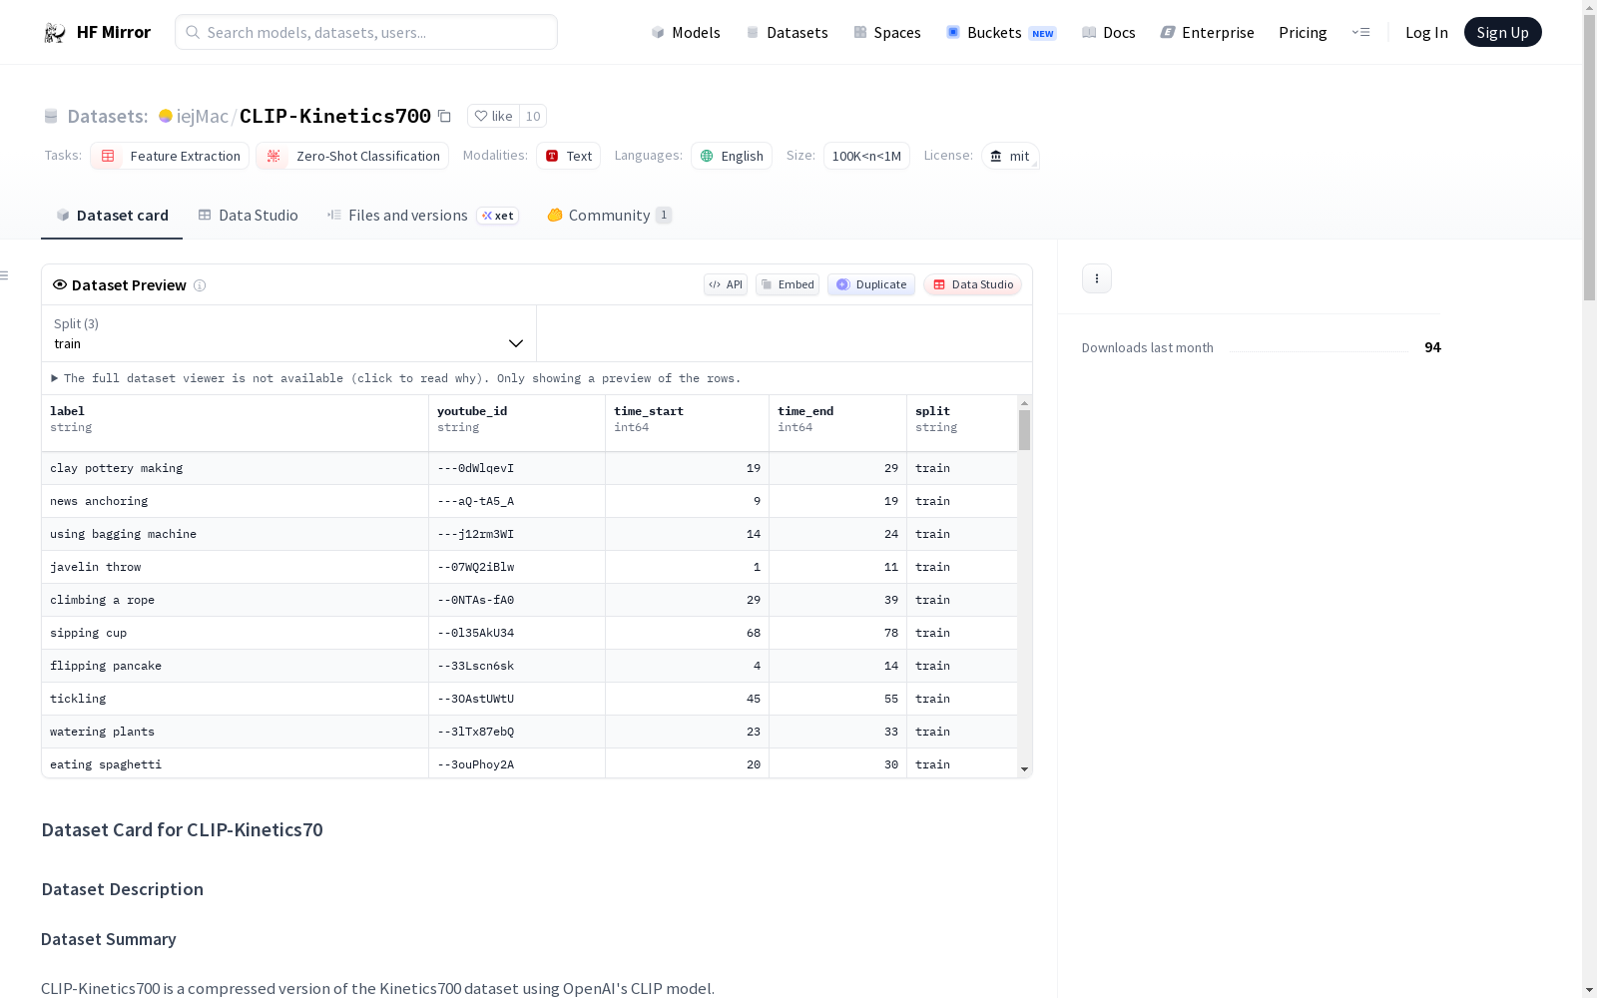This screenshot has width=1597, height=998.
Task: Open the Pricing page
Action: click(x=1303, y=32)
